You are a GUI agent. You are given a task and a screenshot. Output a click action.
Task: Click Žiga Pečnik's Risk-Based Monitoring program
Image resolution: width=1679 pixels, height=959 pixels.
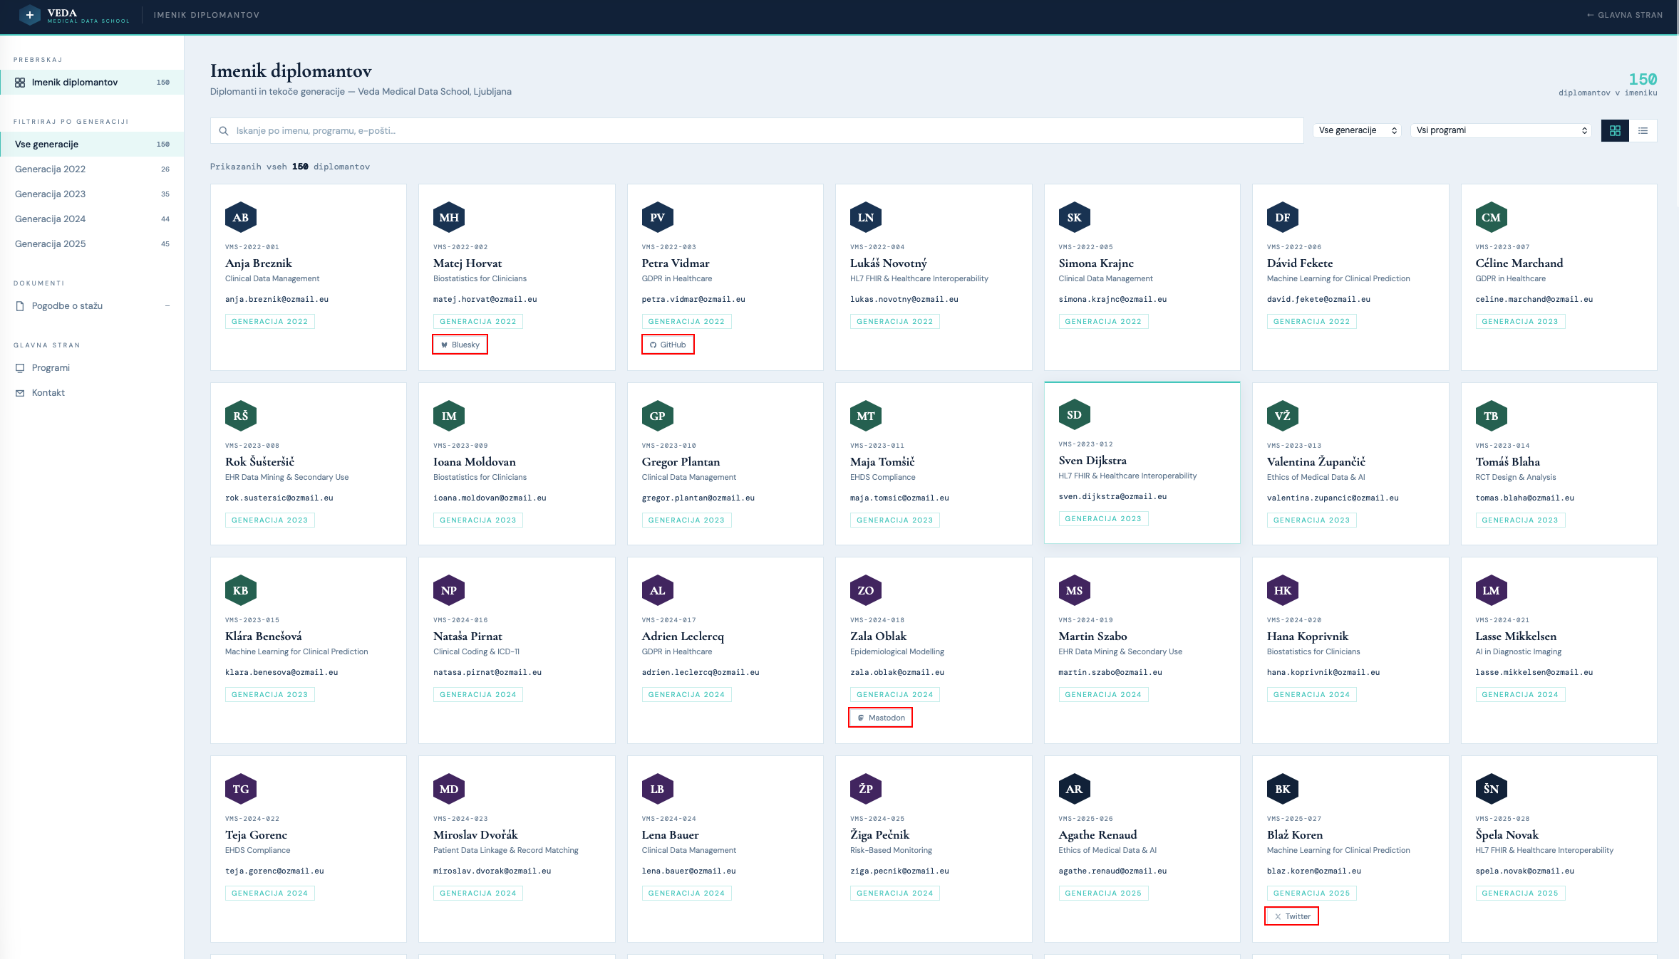[x=891, y=851]
